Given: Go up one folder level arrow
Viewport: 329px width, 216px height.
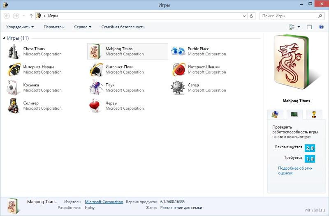Looking at the screenshot, I should point(31,16).
